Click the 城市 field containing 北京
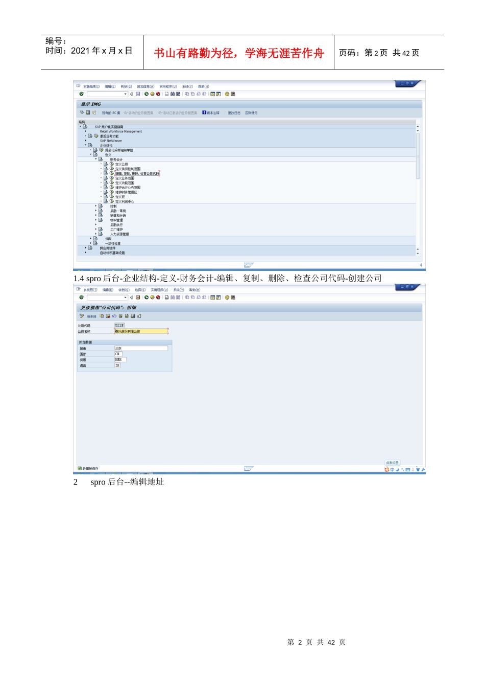Image resolution: width=485 pixels, height=687 pixels. point(141,348)
